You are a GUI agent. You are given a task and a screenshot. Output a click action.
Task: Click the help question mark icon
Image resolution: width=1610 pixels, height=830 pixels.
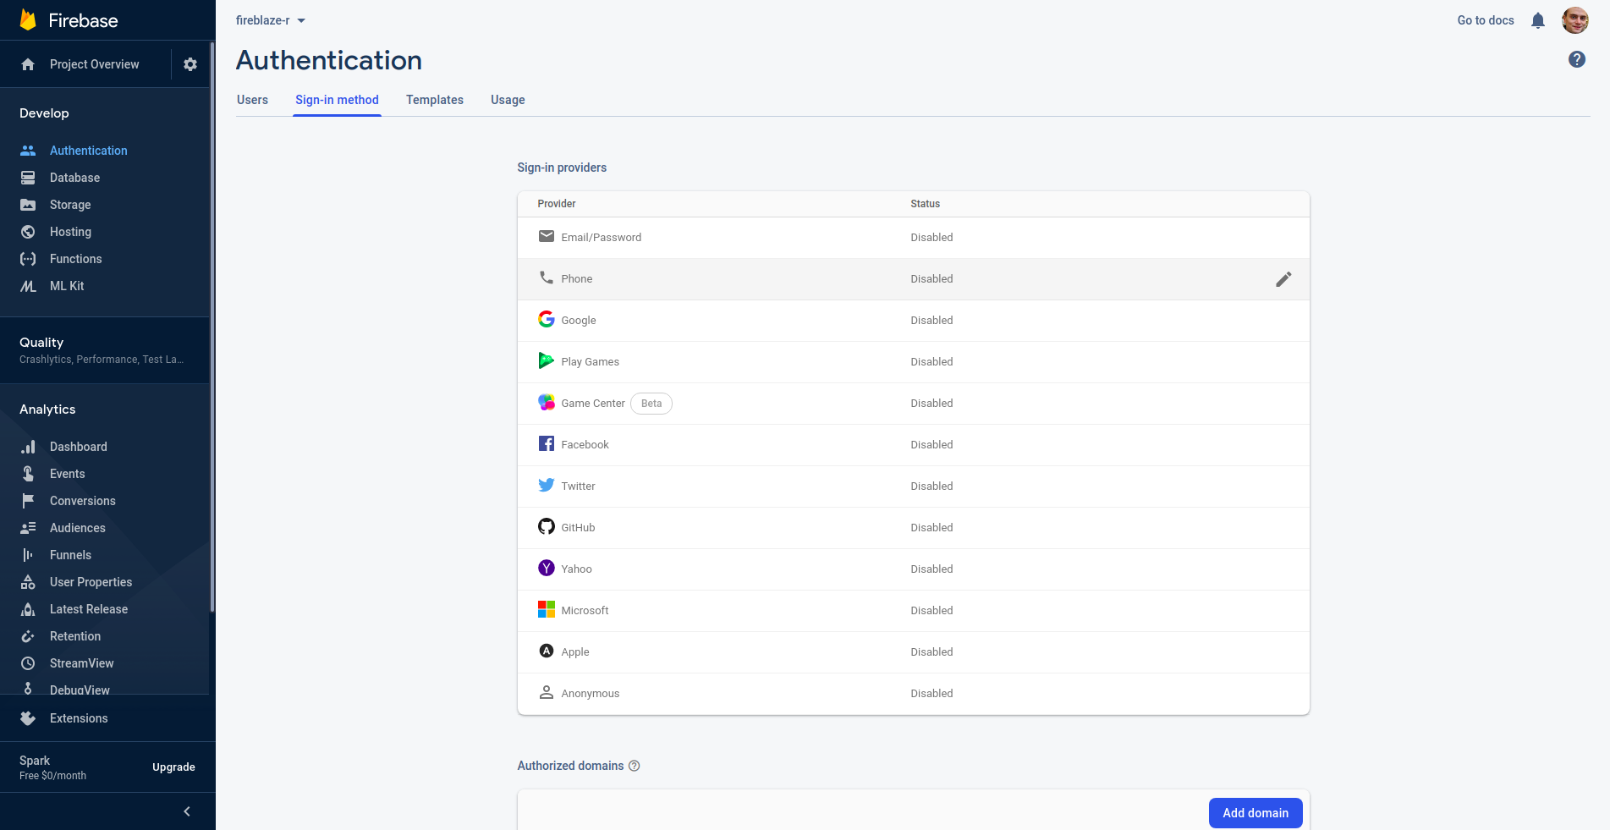pos(1577,59)
